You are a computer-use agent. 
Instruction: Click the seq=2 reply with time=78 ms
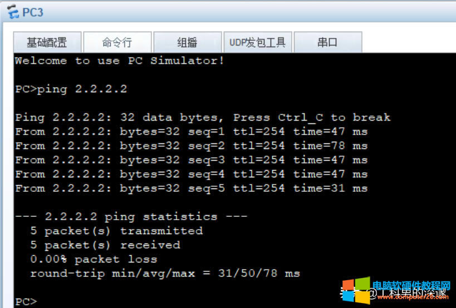pyautogui.click(x=191, y=146)
